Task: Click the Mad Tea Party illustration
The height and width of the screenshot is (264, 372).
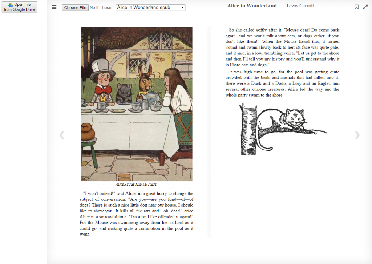Action: pyautogui.click(x=137, y=104)
